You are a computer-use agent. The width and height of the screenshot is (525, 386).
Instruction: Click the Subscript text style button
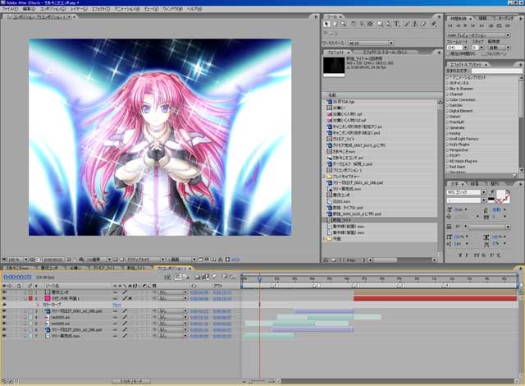click(499, 255)
